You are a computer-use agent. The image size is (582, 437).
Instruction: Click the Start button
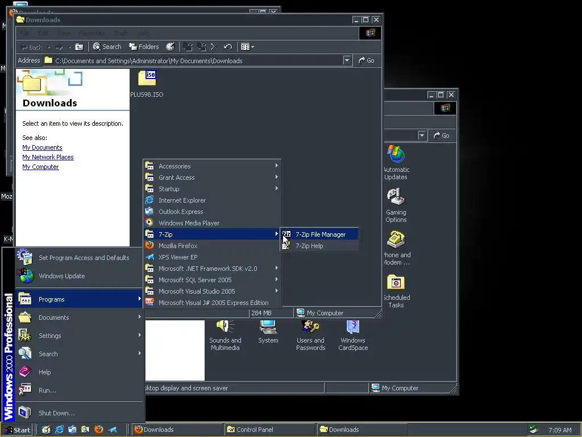click(16, 430)
